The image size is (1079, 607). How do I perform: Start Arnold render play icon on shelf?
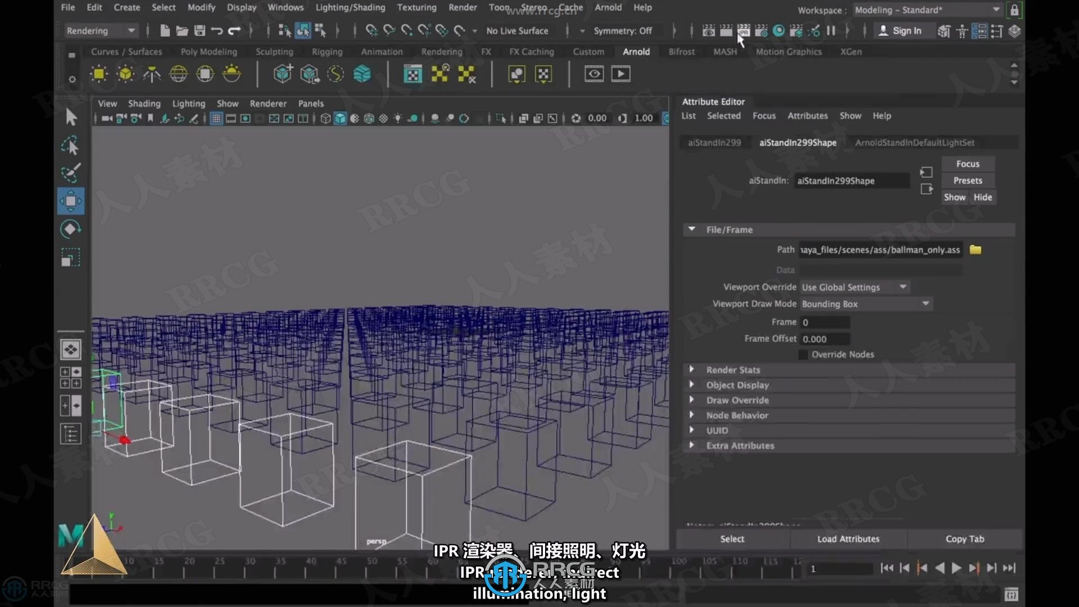[620, 74]
